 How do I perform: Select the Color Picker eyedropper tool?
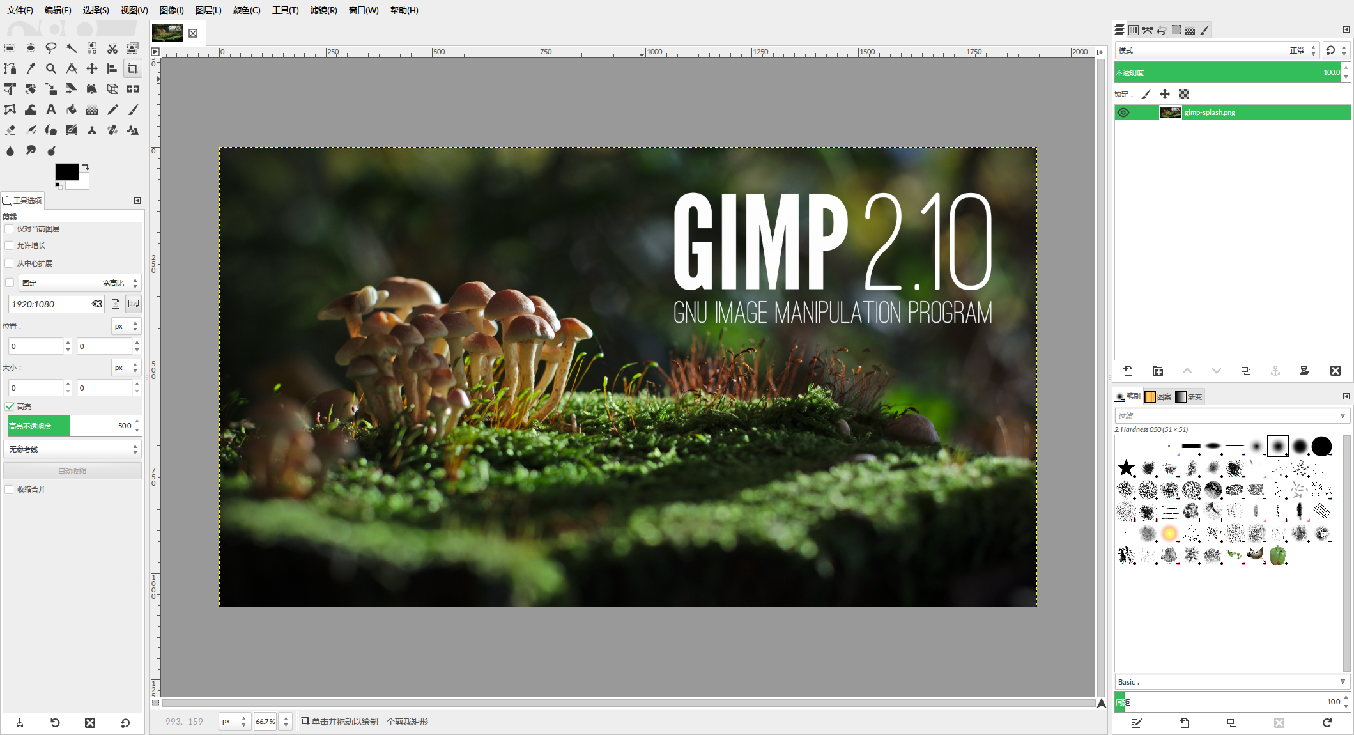[31, 68]
